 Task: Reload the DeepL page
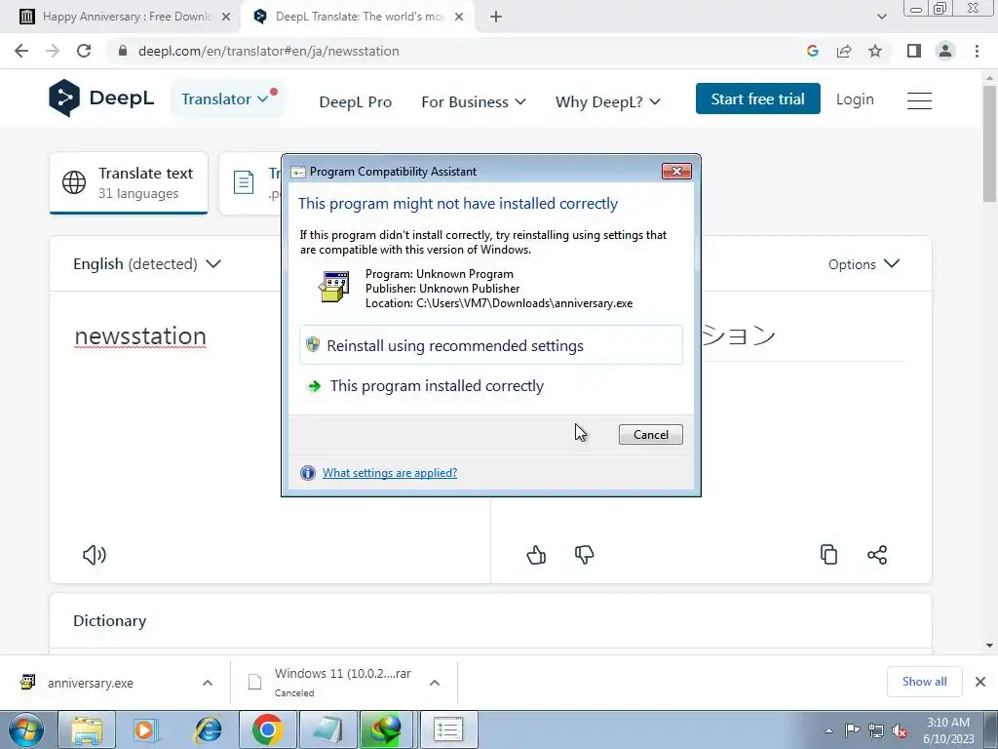click(84, 51)
